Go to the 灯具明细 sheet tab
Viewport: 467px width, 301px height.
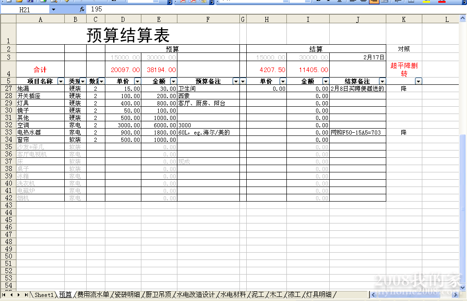(x=319, y=295)
